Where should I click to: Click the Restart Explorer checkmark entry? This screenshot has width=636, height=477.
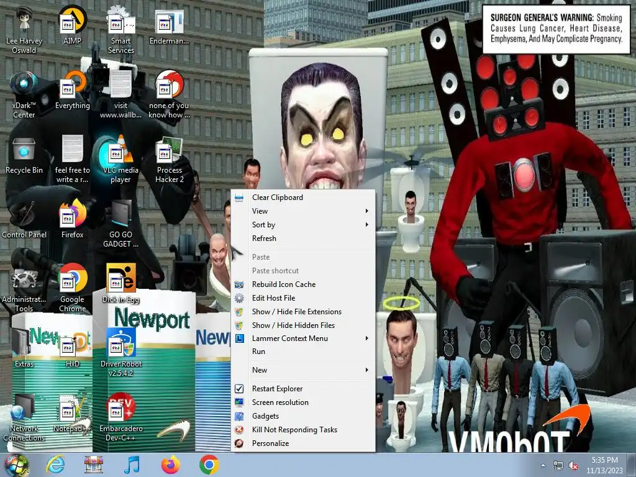(x=302, y=389)
